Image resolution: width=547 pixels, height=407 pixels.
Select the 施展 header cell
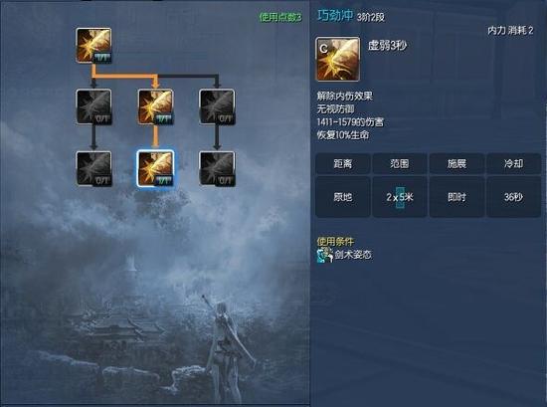[x=456, y=163]
